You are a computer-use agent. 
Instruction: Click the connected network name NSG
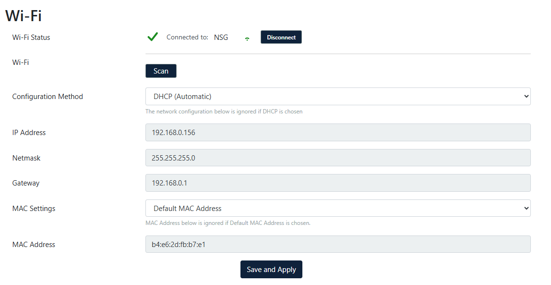(x=221, y=37)
